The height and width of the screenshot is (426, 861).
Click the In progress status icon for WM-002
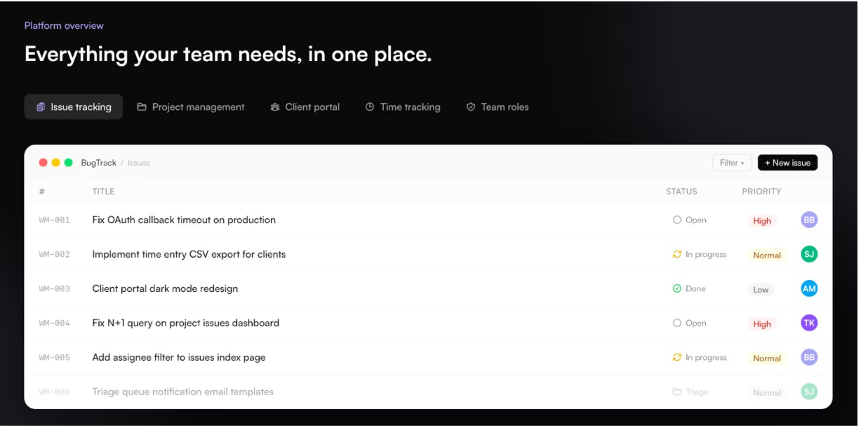677,254
